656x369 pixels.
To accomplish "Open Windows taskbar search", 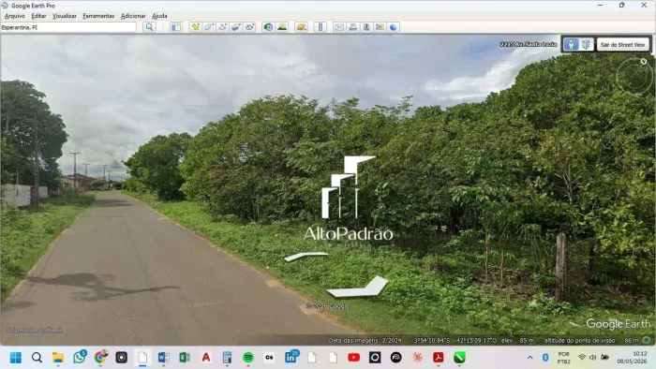I will click(37, 358).
